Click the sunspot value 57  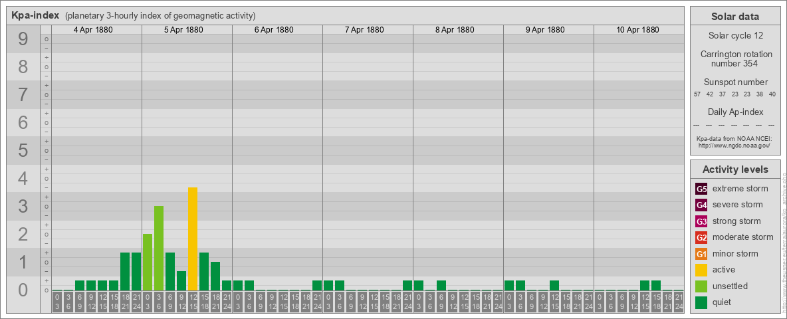(x=697, y=94)
